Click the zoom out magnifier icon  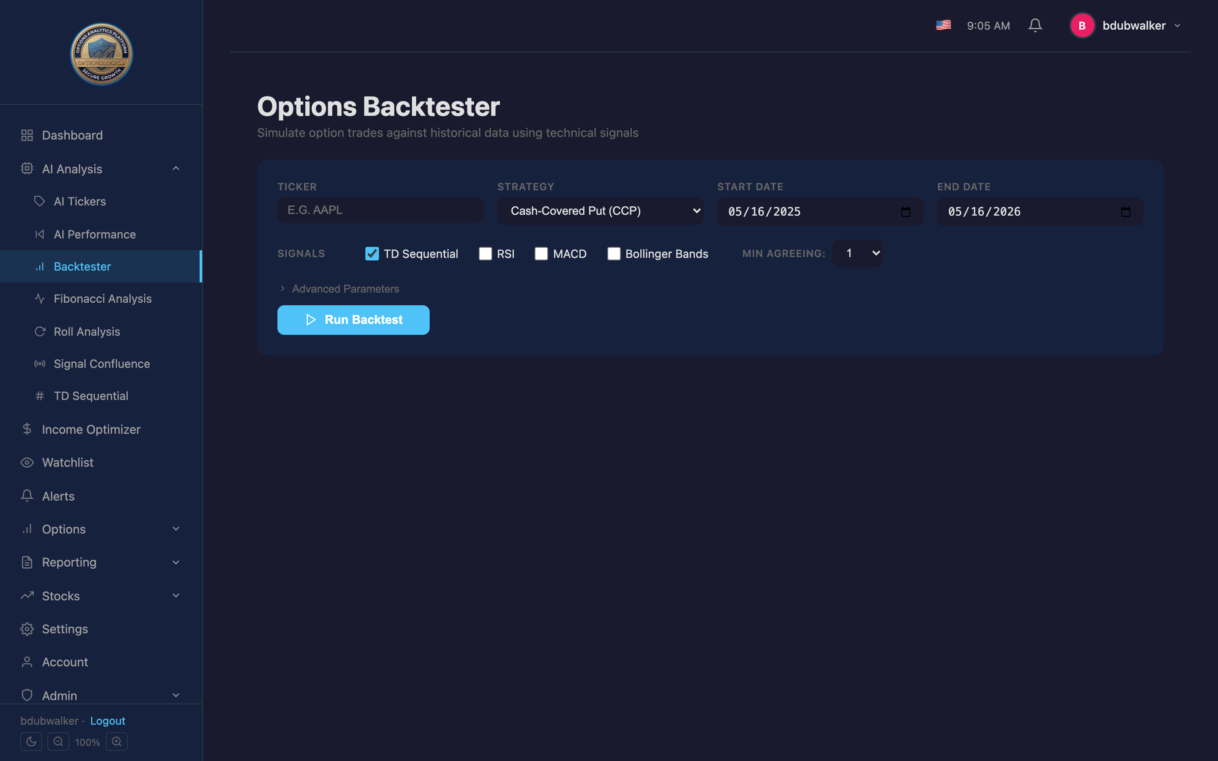pos(58,742)
